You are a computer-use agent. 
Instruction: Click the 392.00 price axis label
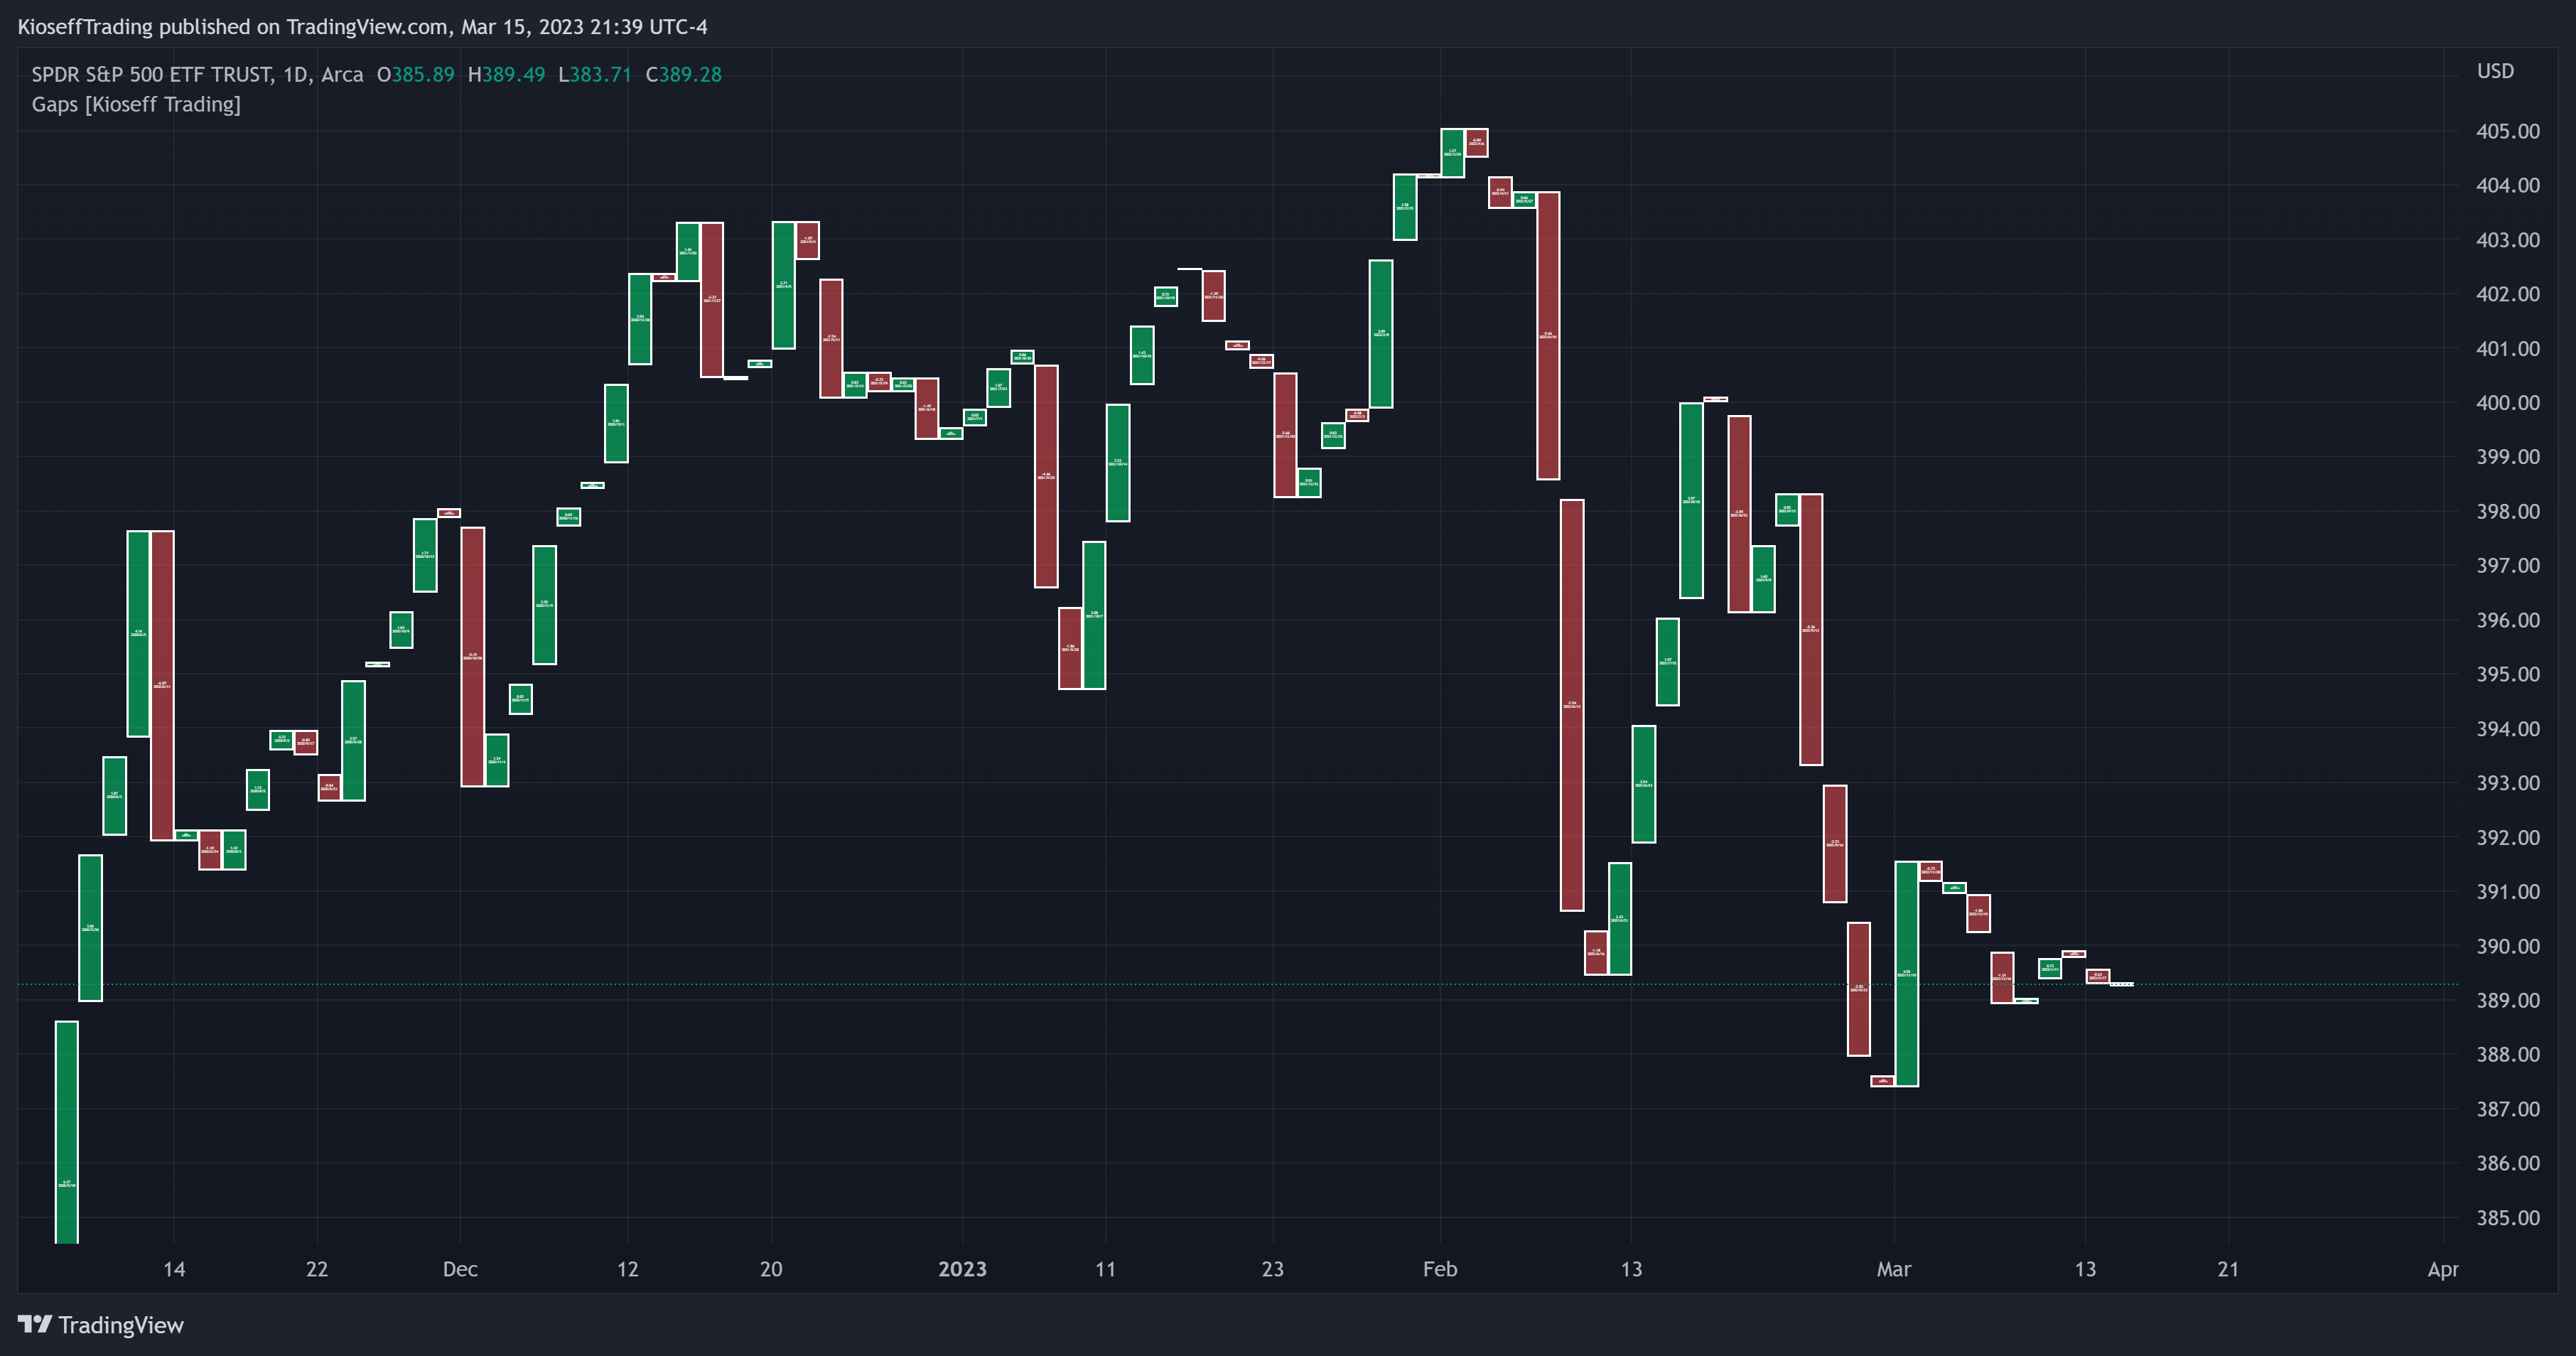click(2507, 838)
